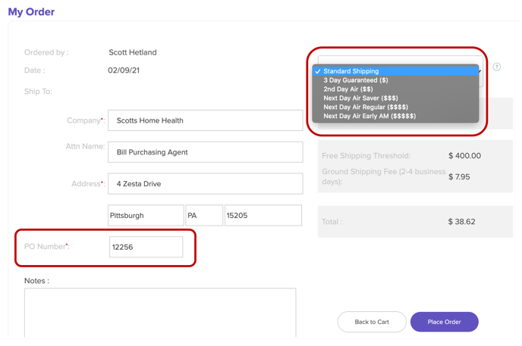Click the city field showing Pittsburgh
The height and width of the screenshot is (346, 522).
click(145, 216)
